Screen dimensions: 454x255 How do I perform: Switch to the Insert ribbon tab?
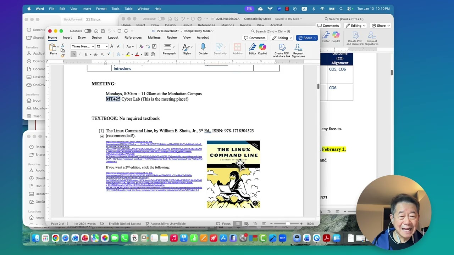coord(67,38)
